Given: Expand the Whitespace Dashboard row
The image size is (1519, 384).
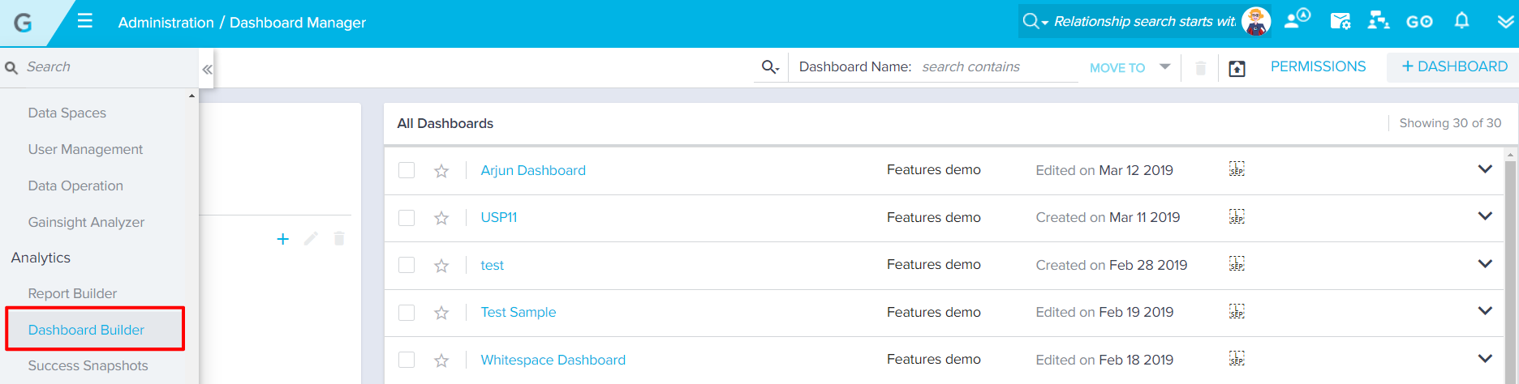Looking at the screenshot, I should [1485, 359].
